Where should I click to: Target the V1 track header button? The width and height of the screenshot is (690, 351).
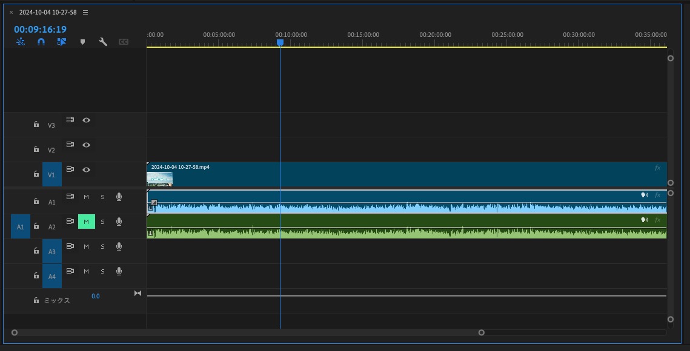coord(51,175)
